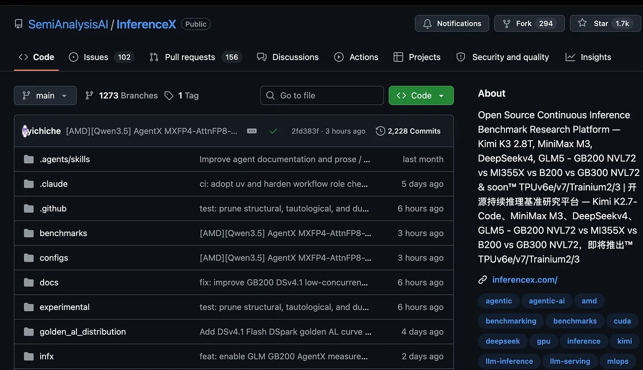Click folder icon of benchmarks row
643x370 pixels.
(29, 233)
